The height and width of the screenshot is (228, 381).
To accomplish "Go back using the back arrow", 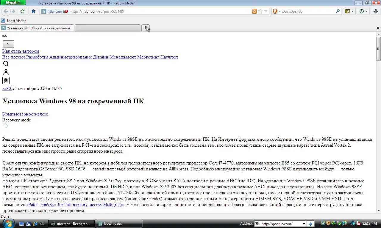I will tap(6, 11).
